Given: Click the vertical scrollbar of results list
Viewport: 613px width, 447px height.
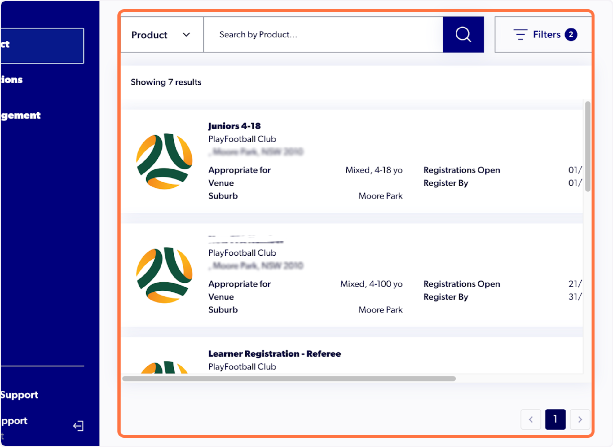Looking at the screenshot, I should point(588,147).
